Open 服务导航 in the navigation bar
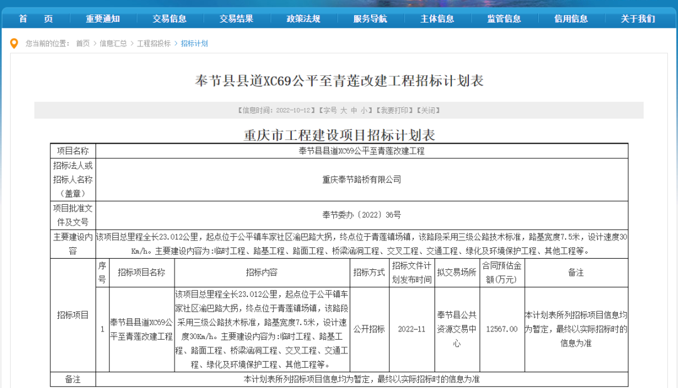 (x=370, y=19)
